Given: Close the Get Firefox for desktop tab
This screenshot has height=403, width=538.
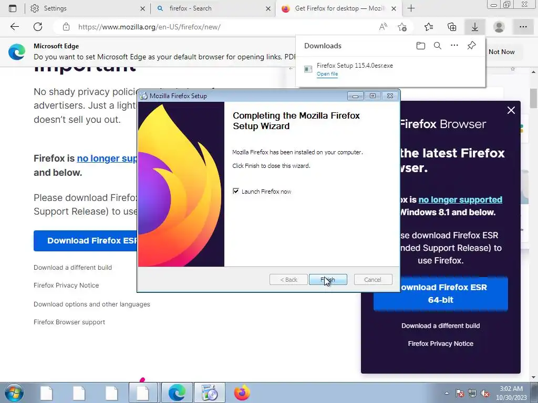Looking at the screenshot, I should point(394,8).
